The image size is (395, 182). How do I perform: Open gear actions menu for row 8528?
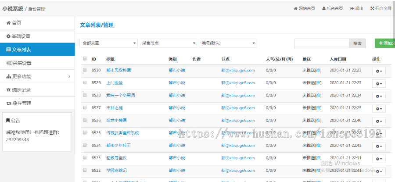(x=379, y=96)
